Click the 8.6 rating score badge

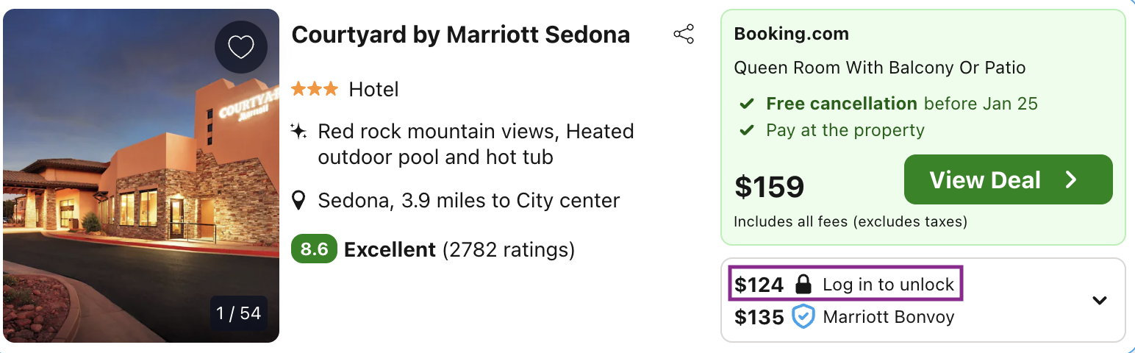click(314, 250)
